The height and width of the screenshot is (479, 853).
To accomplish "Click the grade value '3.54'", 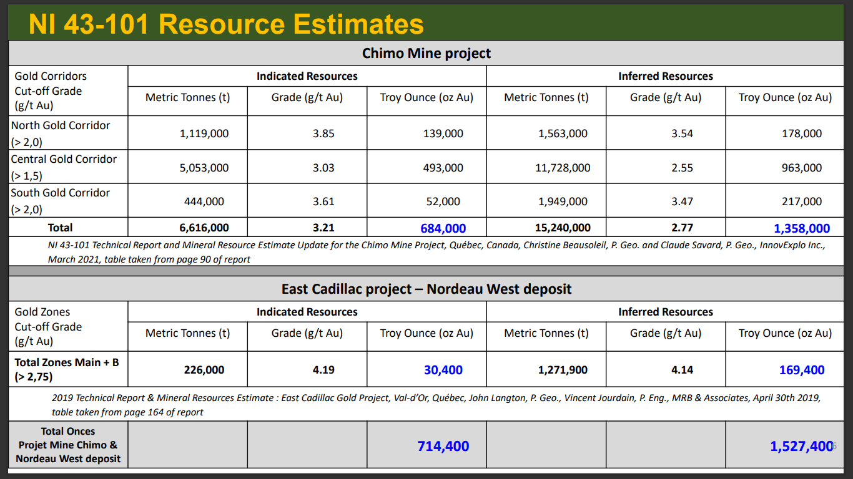I will tap(682, 133).
